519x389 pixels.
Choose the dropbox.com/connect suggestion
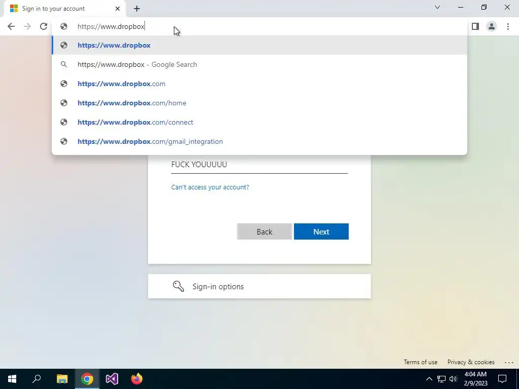coord(259,122)
